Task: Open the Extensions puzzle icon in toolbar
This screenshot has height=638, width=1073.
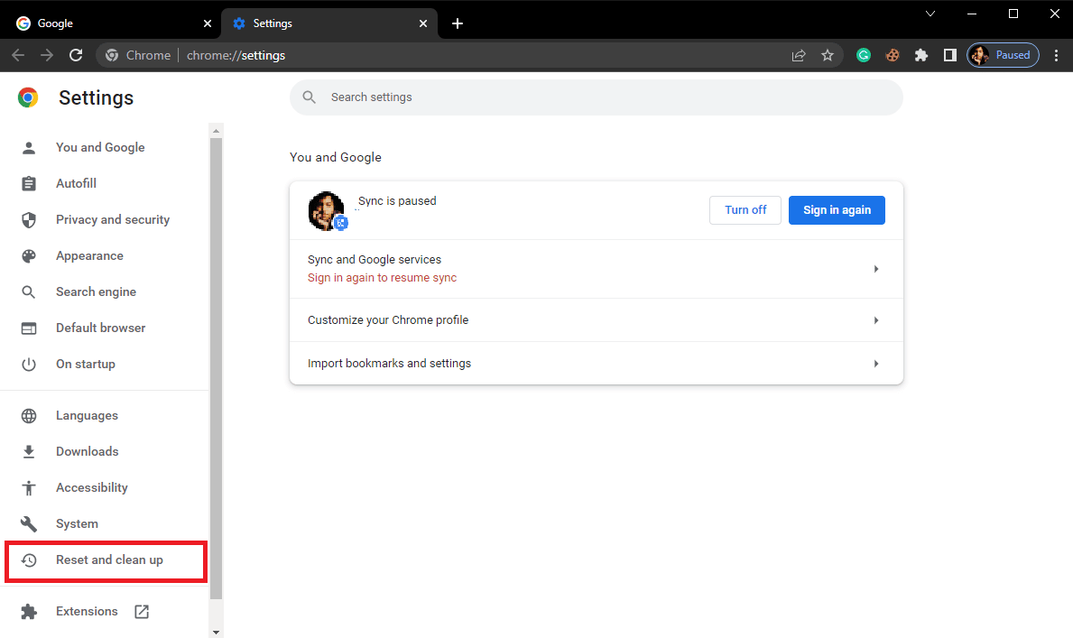Action: point(920,55)
